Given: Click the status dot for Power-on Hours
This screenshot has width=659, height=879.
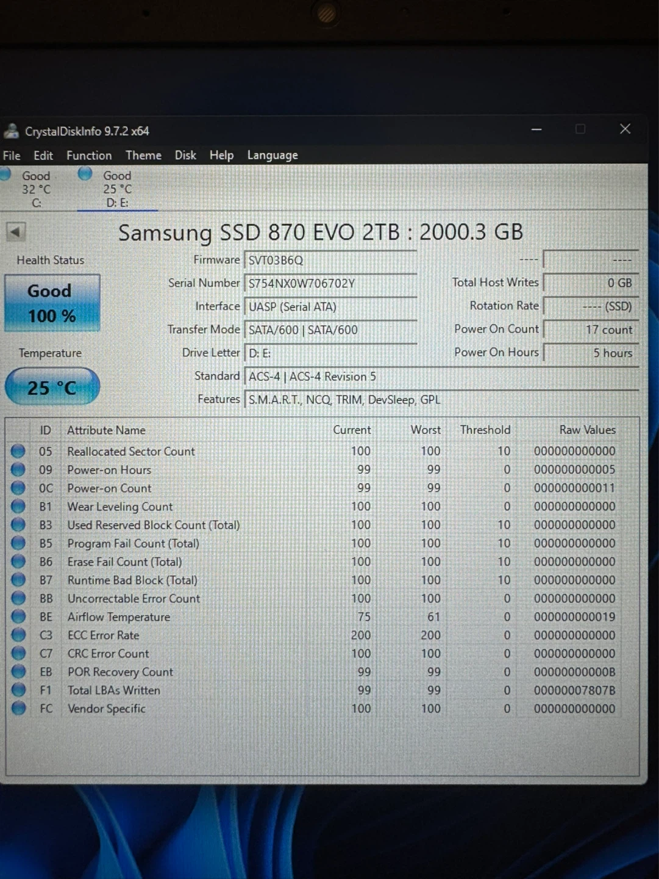Looking at the screenshot, I should tap(18, 469).
